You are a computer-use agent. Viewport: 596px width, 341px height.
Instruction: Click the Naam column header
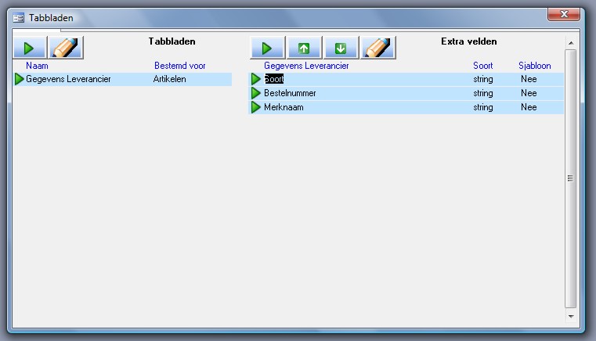[x=37, y=66]
